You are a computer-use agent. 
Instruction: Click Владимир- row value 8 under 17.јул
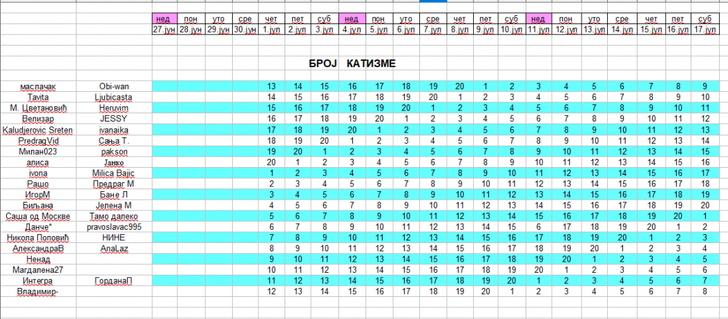705,291
